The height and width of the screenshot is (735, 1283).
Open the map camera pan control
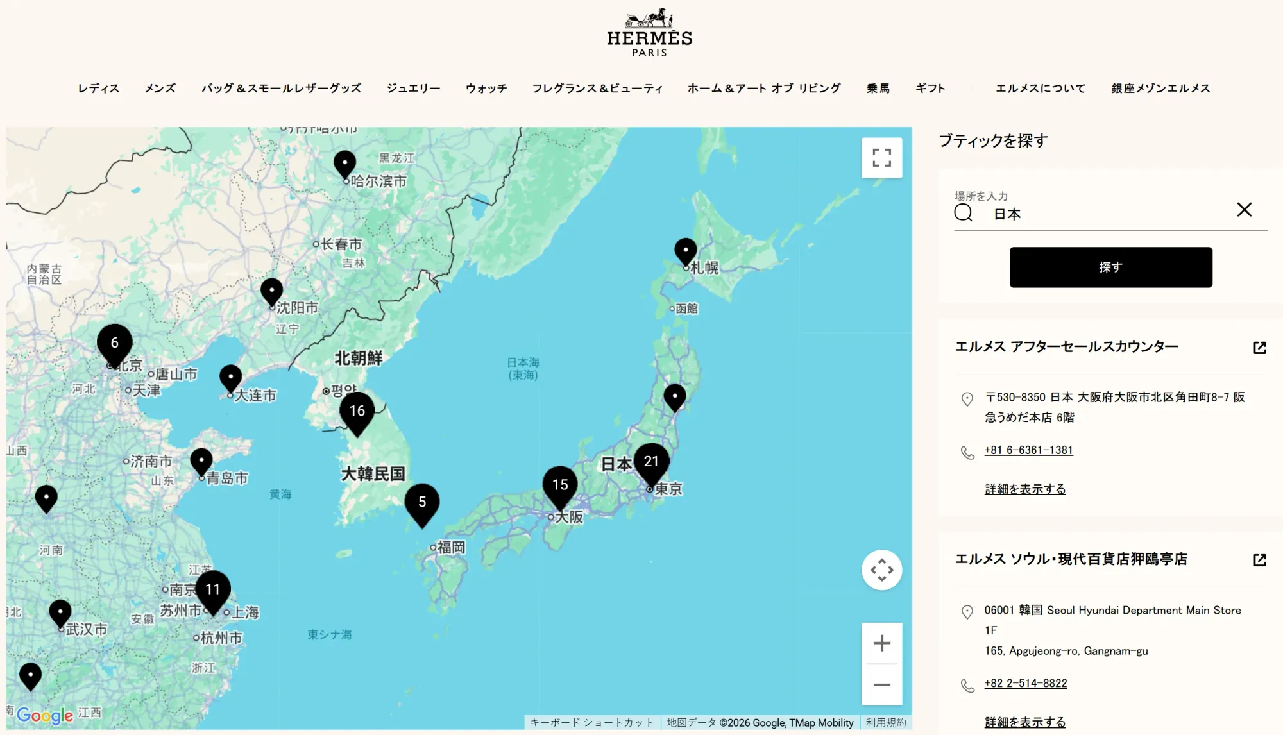coord(881,570)
